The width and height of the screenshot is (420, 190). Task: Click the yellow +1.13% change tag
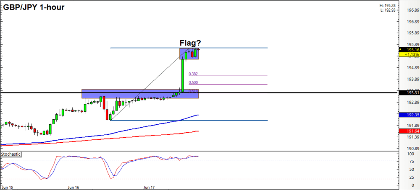tap(409, 54)
